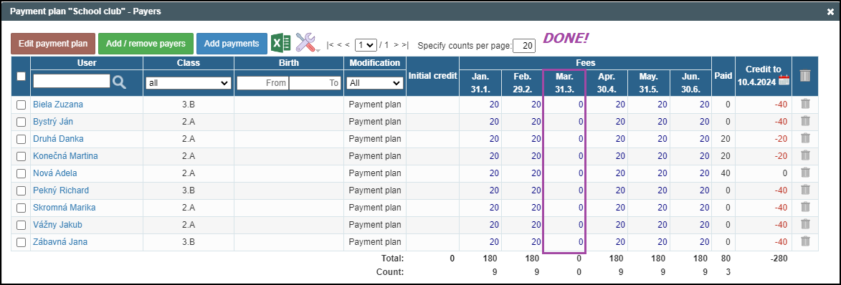
Task: Open the calendar icon next to Credit to date
Action: coord(784,80)
